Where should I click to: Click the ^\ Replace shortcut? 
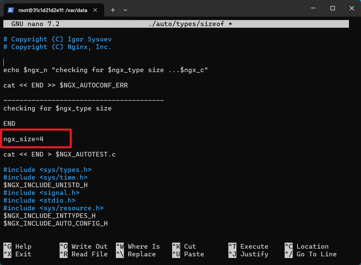coord(136,254)
